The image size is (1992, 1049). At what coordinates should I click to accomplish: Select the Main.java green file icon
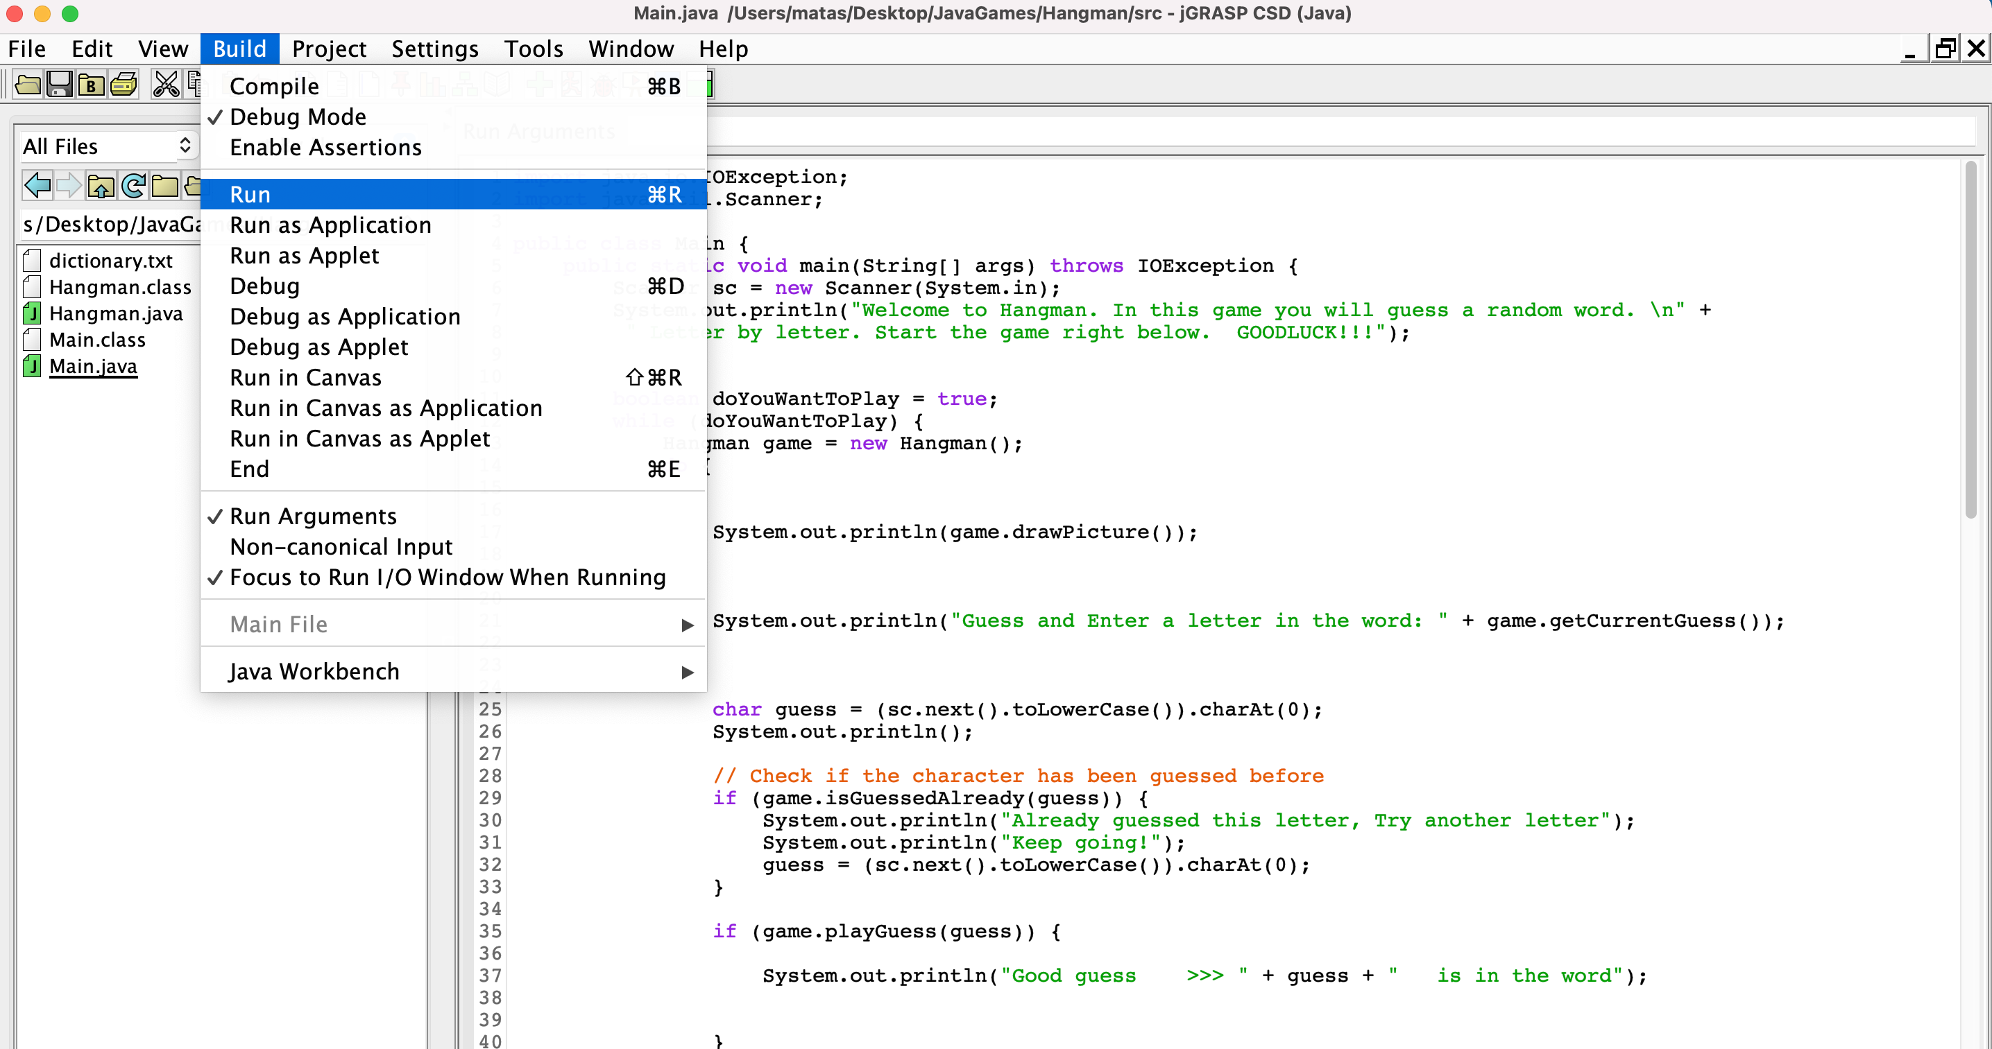(x=32, y=365)
